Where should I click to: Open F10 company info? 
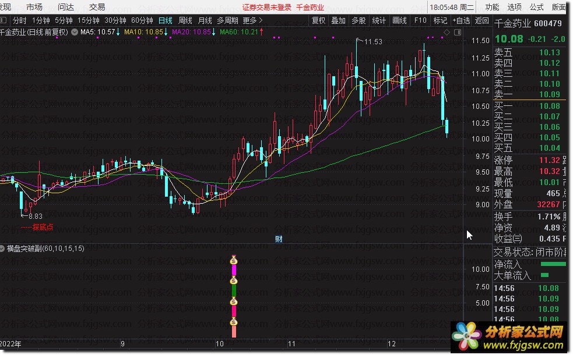[420, 20]
